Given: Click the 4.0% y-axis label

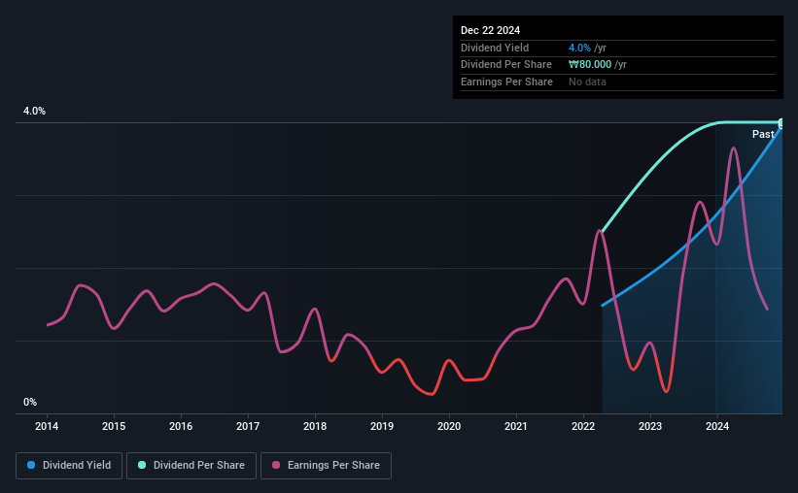Looking at the screenshot, I should pyautogui.click(x=34, y=111).
